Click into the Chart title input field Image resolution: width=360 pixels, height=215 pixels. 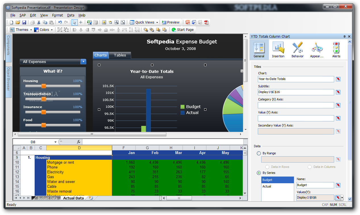(x=296, y=79)
